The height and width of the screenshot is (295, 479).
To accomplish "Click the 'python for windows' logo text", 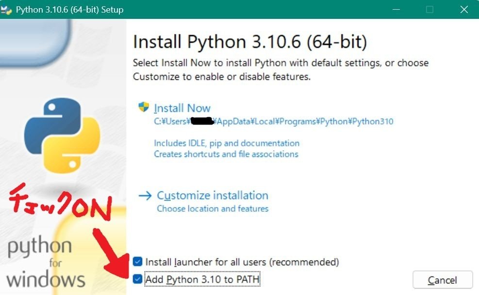I will point(46,263).
